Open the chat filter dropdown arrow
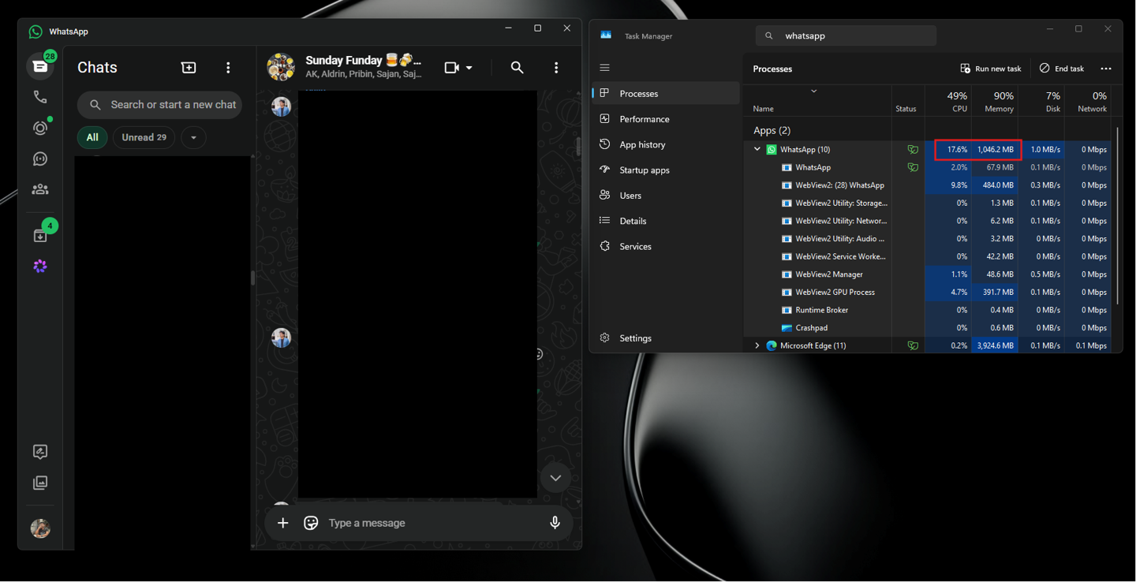The width and height of the screenshot is (1136, 582). point(193,137)
